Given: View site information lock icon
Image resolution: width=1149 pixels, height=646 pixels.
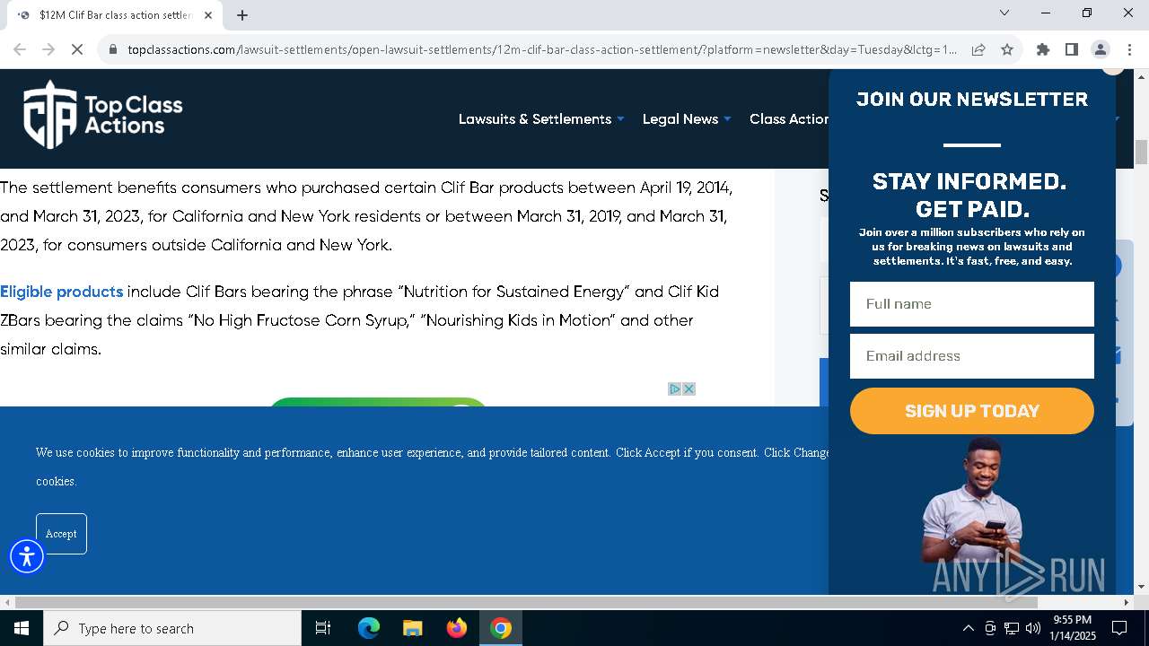Looking at the screenshot, I should [112, 49].
